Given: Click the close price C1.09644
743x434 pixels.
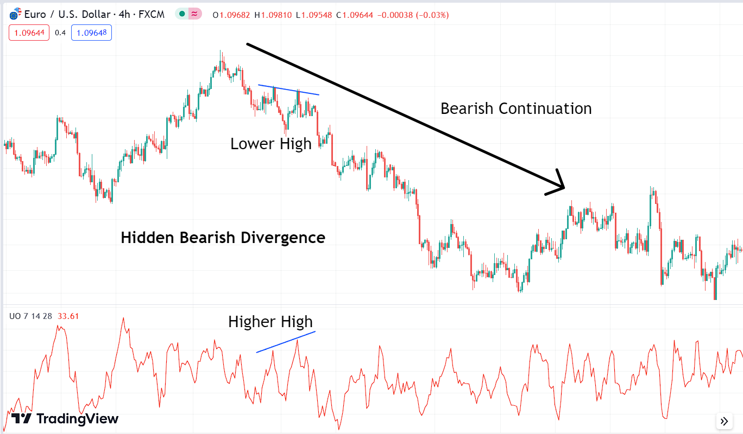Looking at the screenshot, I should tap(355, 15).
